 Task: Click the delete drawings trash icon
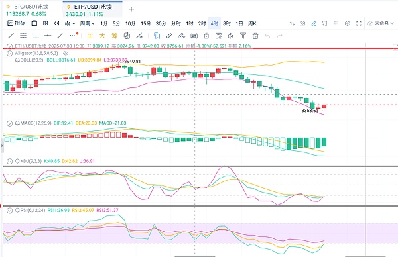[255, 36]
